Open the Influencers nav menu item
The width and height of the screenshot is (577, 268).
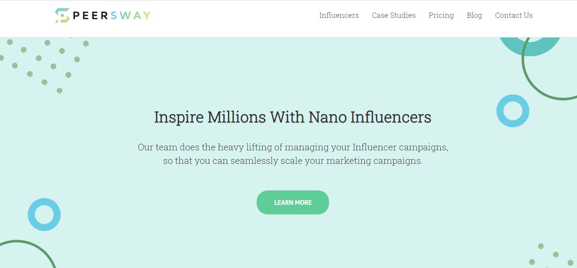click(339, 15)
